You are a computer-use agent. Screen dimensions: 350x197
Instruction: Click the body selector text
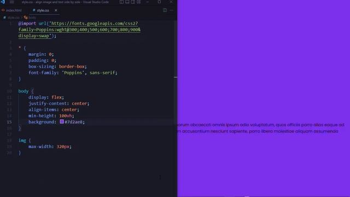[x=24, y=91]
